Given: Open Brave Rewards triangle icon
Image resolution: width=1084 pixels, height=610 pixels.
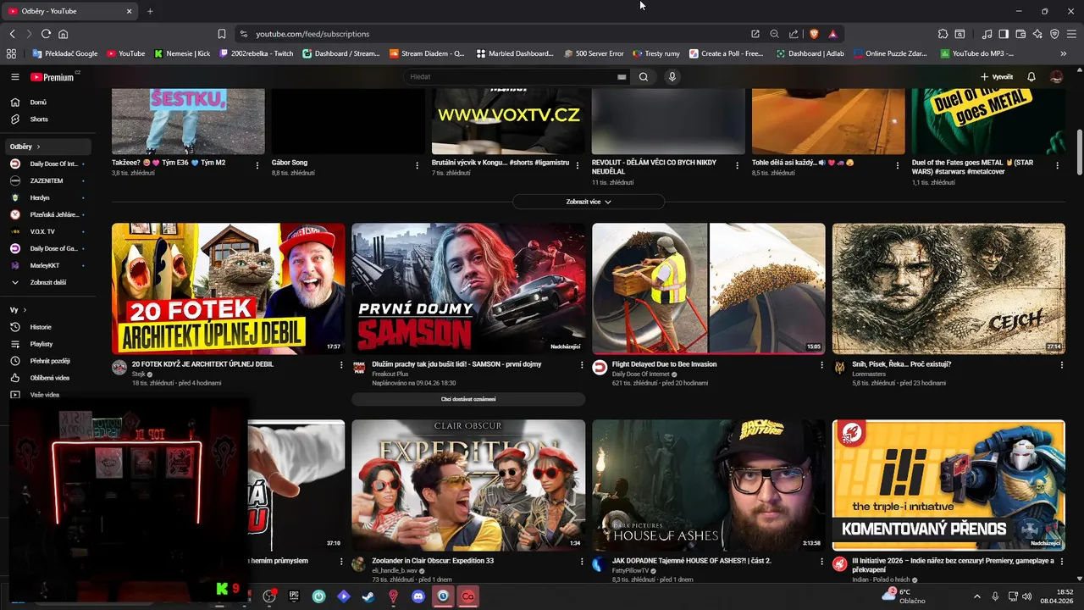Looking at the screenshot, I should coord(832,34).
